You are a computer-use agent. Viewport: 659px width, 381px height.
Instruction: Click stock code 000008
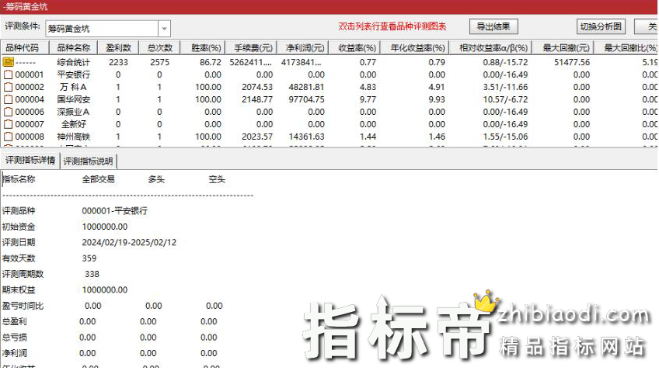coord(30,137)
